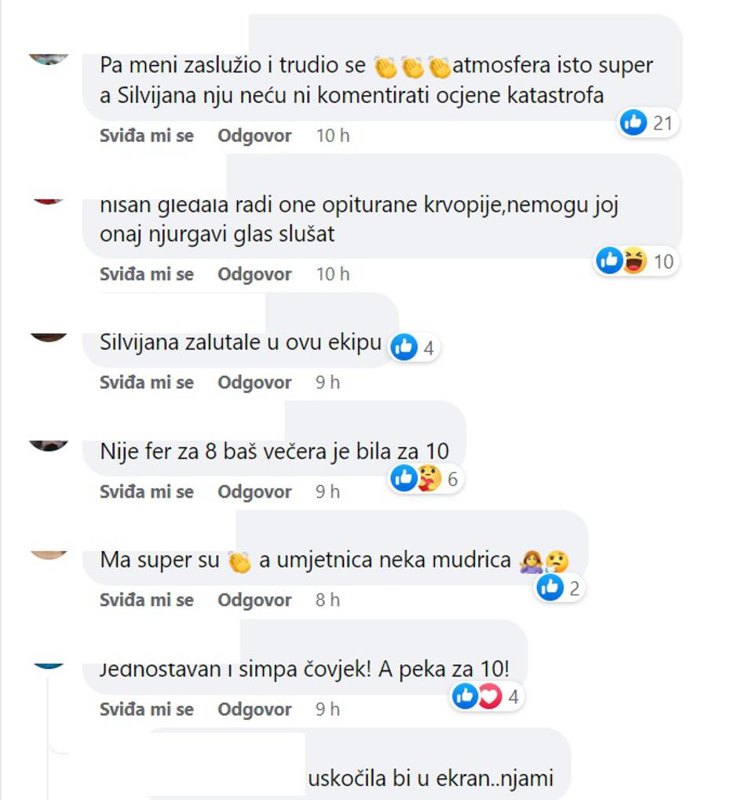The width and height of the screenshot is (738, 800).
Task: Click thumbs-up icon next to heart reaction
Action: [465, 696]
